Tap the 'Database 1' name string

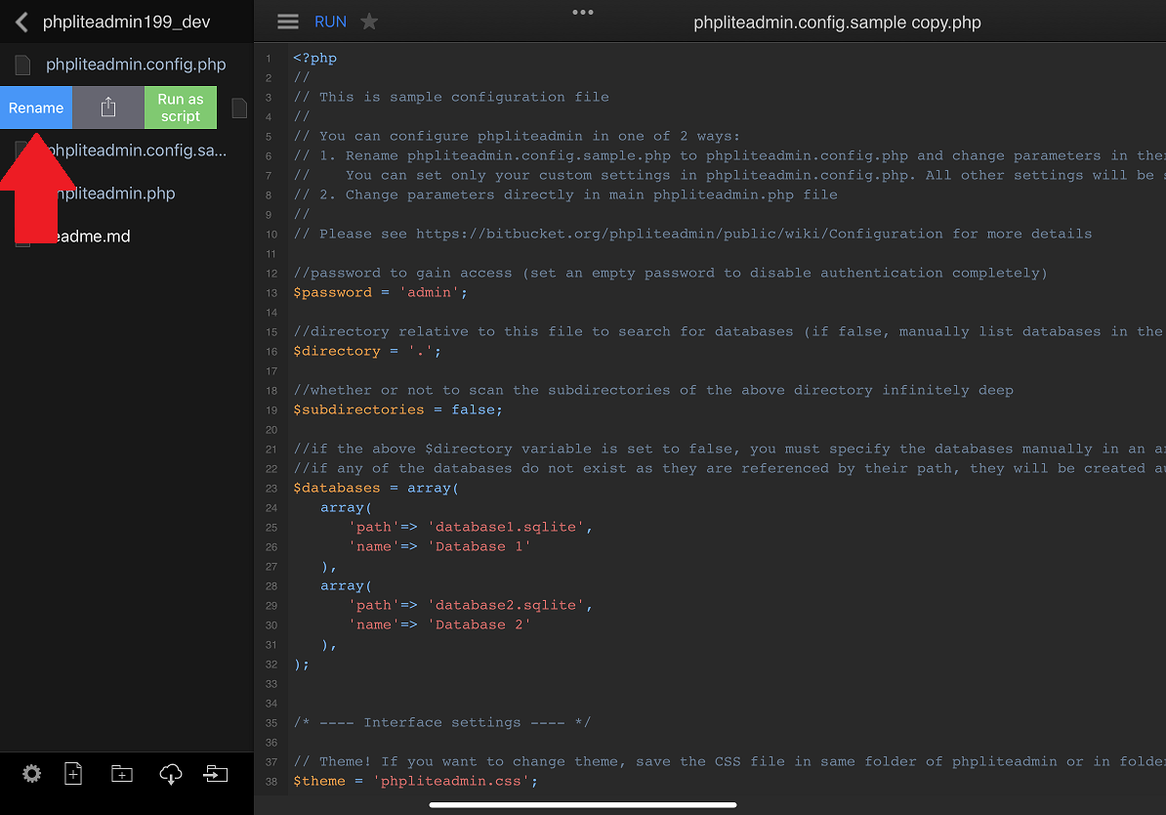click(479, 546)
